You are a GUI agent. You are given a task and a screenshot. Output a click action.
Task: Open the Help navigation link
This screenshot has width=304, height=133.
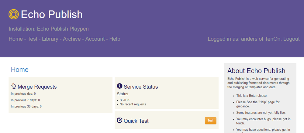[115, 39]
